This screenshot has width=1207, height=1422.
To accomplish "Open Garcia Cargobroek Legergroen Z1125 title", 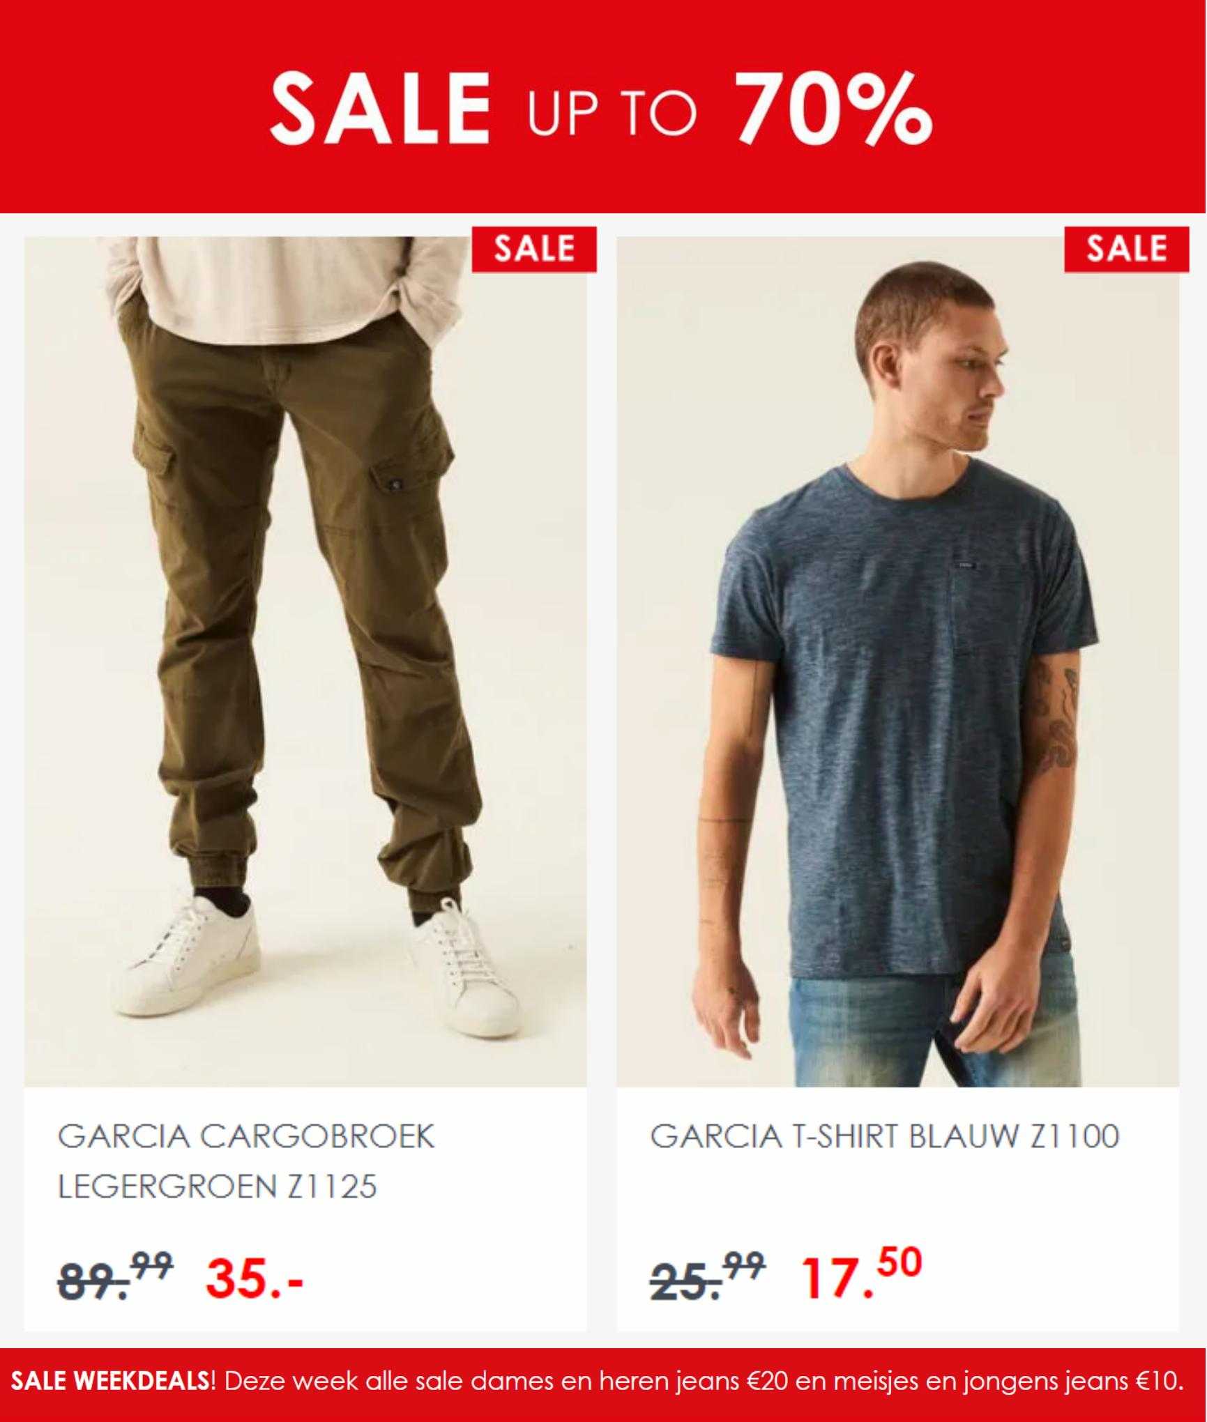I will (x=246, y=1161).
